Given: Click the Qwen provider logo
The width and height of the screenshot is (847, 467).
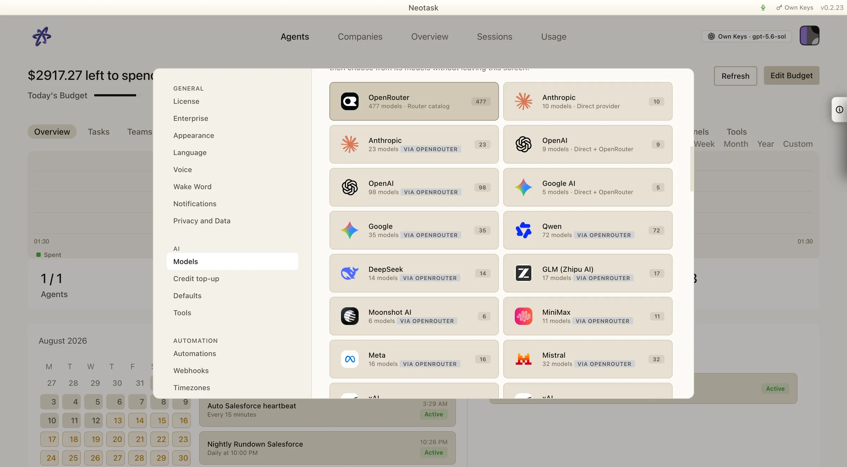Looking at the screenshot, I should click(523, 230).
